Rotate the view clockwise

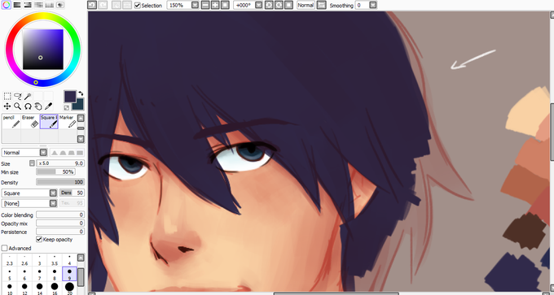click(279, 6)
